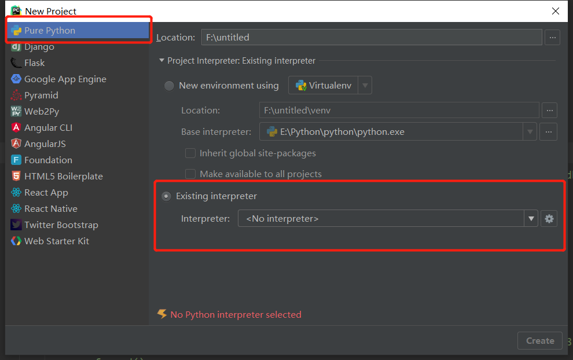Select the Django project type
The height and width of the screenshot is (360, 573).
point(78,47)
